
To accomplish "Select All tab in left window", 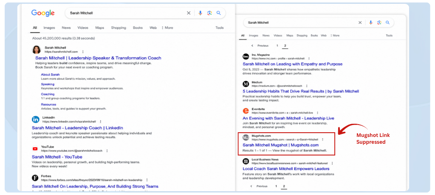I will [x=35, y=28].
